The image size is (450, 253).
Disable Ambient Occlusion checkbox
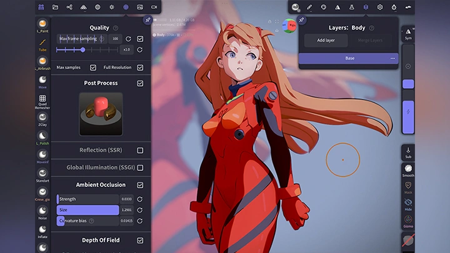pos(140,185)
